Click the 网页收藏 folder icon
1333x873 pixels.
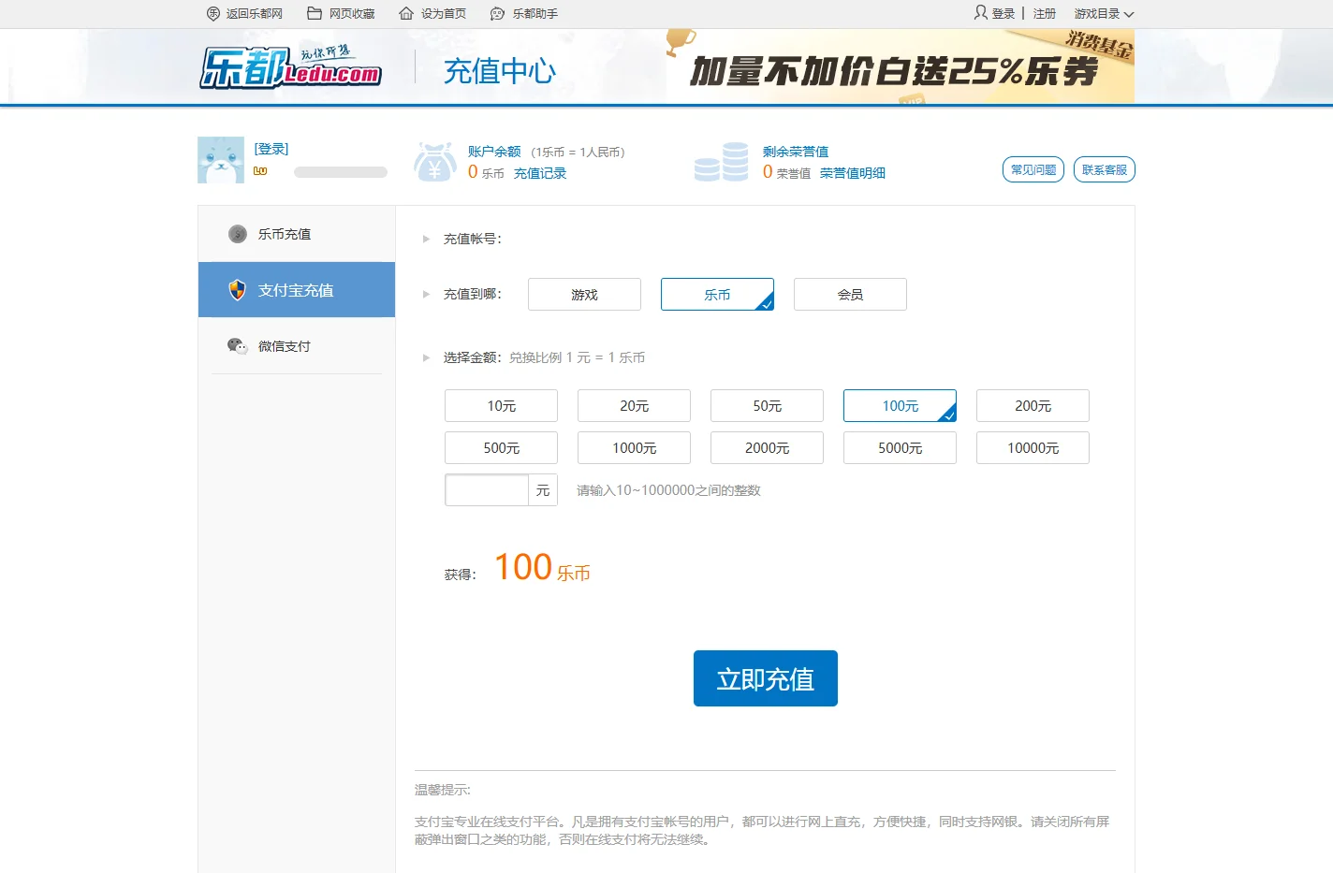click(315, 13)
